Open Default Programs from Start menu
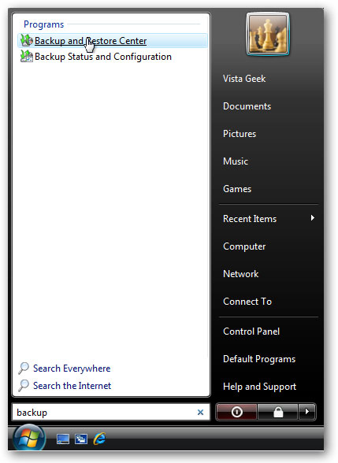The width and height of the screenshot is (338, 463). point(259,359)
